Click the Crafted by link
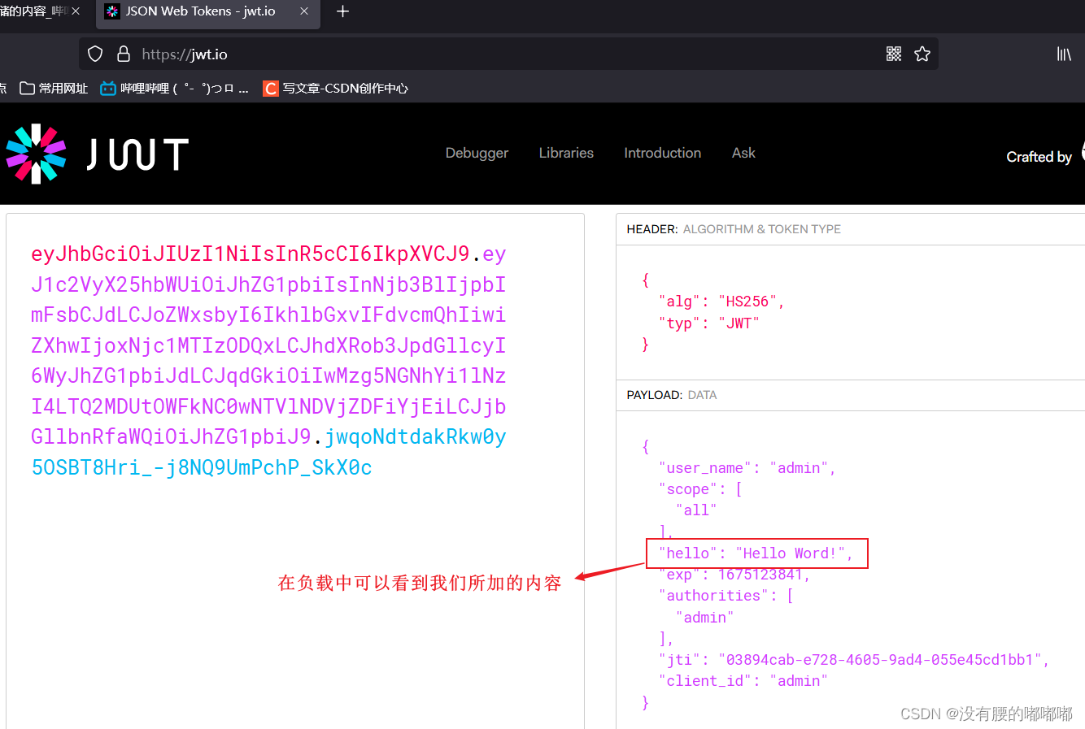 (x=1039, y=157)
